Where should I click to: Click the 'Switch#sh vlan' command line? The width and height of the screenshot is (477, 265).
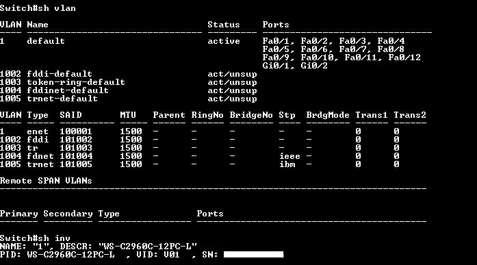pos(38,8)
